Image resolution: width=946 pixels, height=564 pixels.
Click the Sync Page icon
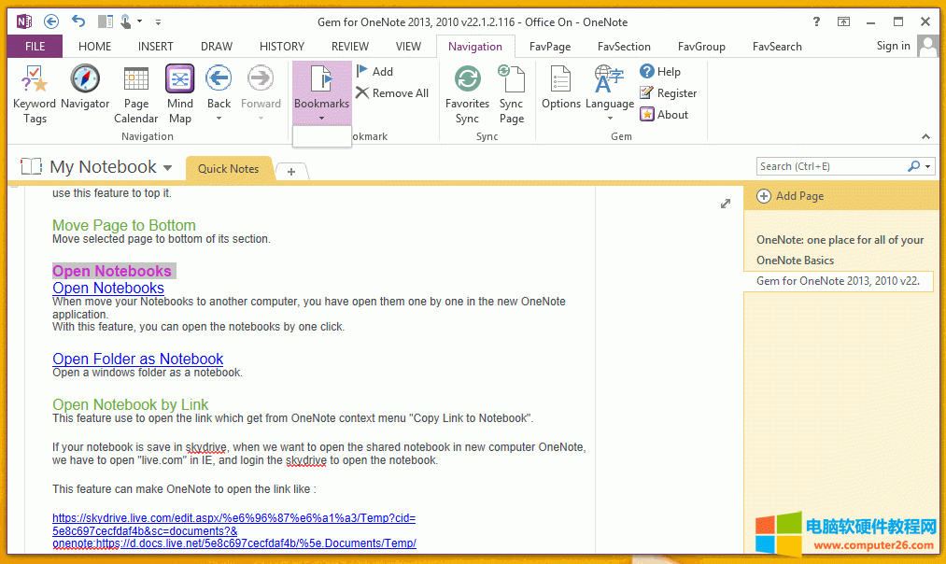[511, 94]
